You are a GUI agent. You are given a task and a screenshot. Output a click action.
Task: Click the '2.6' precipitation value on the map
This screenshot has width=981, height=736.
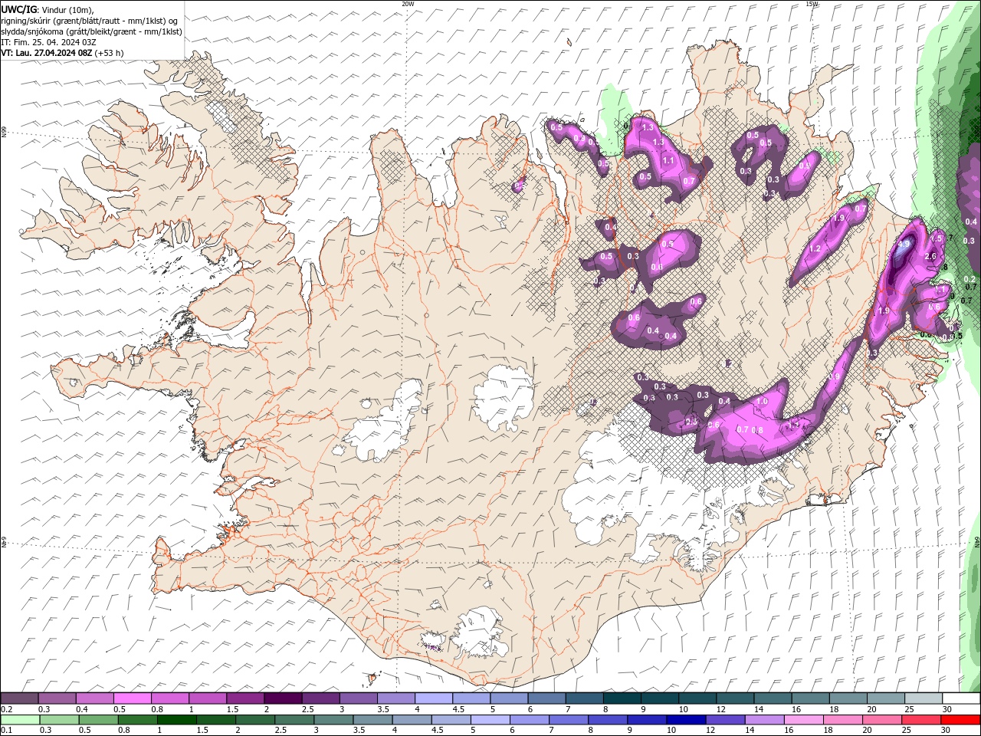pyautogui.click(x=931, y=256)
